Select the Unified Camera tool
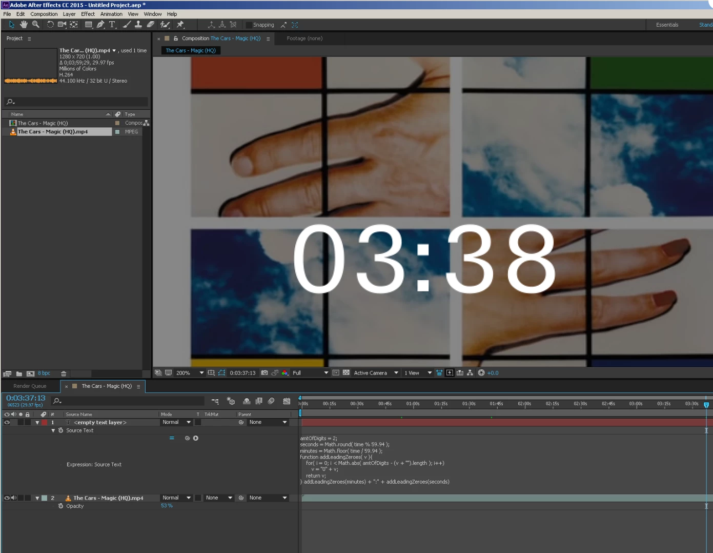This screenshot has height=553, width=713. tap(62, 25)
